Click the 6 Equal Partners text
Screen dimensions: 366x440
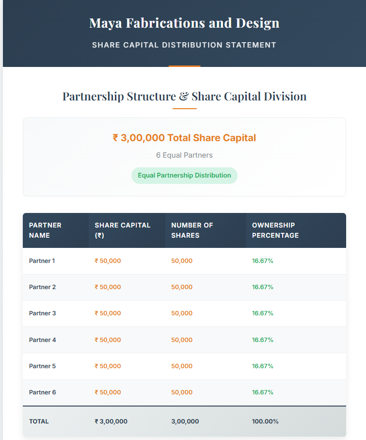click(x=184, y=155)
